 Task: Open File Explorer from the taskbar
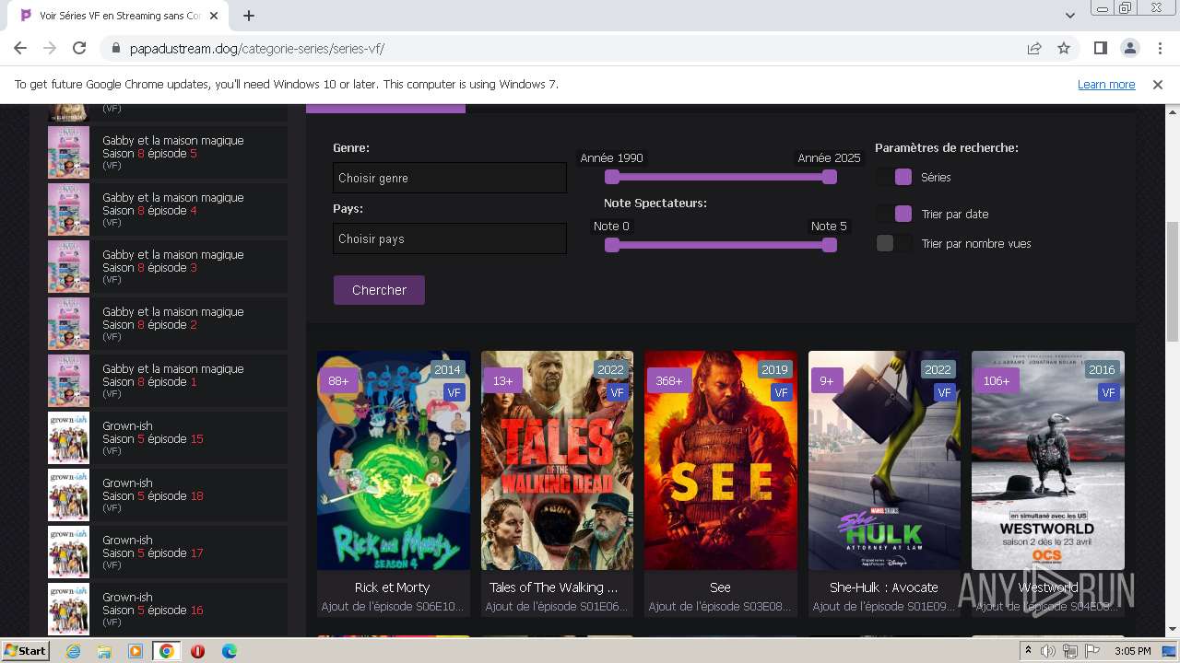(104, 651)
